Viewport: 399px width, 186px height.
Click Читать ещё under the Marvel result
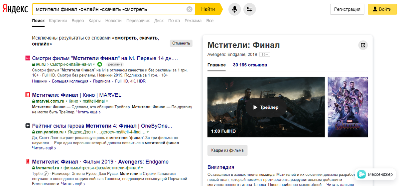[88, 112]
